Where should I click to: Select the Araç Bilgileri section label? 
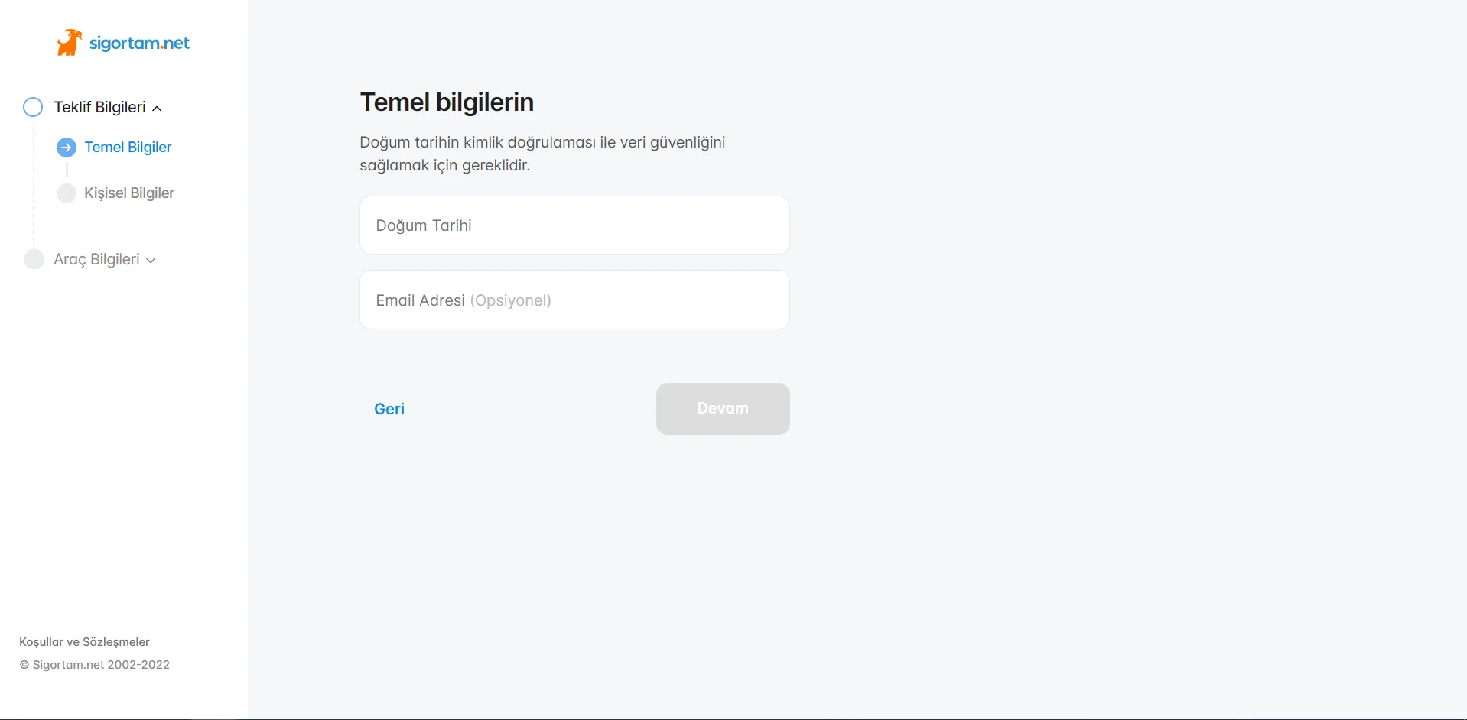point(96,260)
